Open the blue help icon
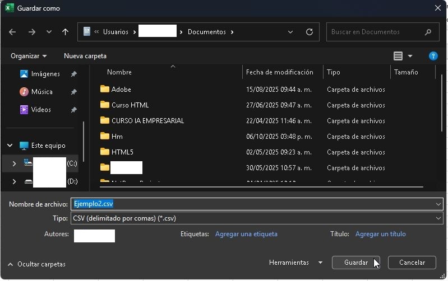The height and width of the screenshot is (281, 448). point(433,56)
